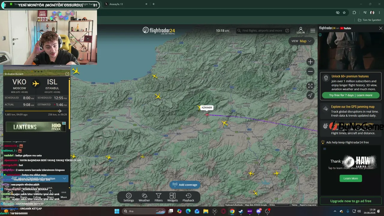Center map on my location

pos(310,95)
